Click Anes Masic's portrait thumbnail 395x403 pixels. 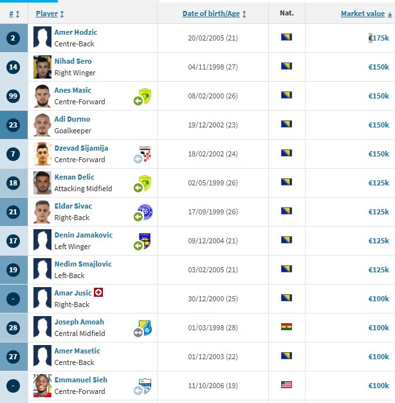(x=42, y=96)
